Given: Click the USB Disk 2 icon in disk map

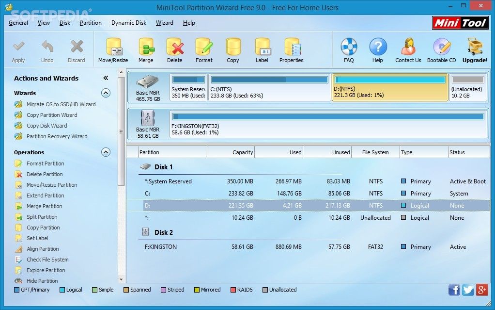Looking at the screenshot, I should [x=147, y=118].
